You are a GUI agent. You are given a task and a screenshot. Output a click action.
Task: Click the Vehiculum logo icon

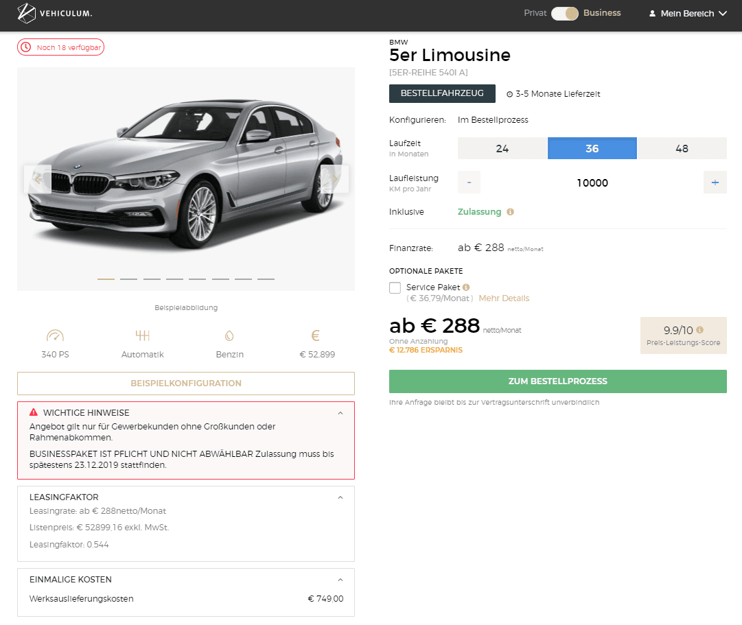click(x=27, y=13)
